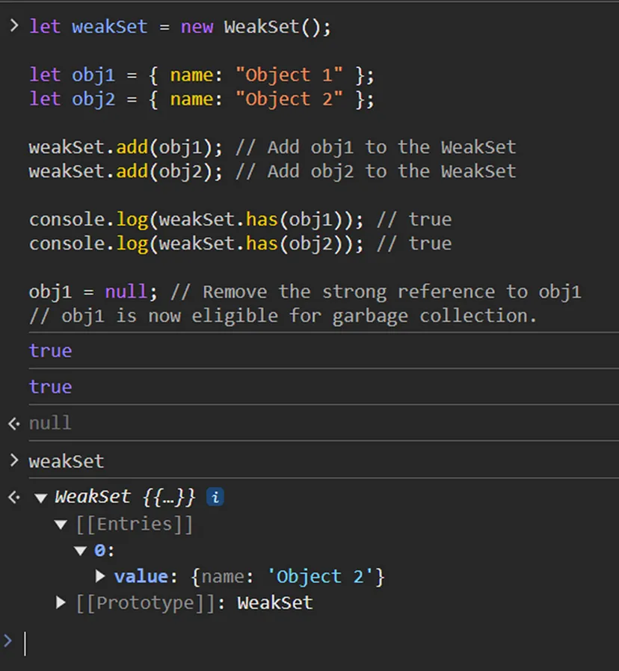This screenshot has width=619, height=671.
Task: Expand the [[Prototype]] triangle
Action: tap(61, 602)
